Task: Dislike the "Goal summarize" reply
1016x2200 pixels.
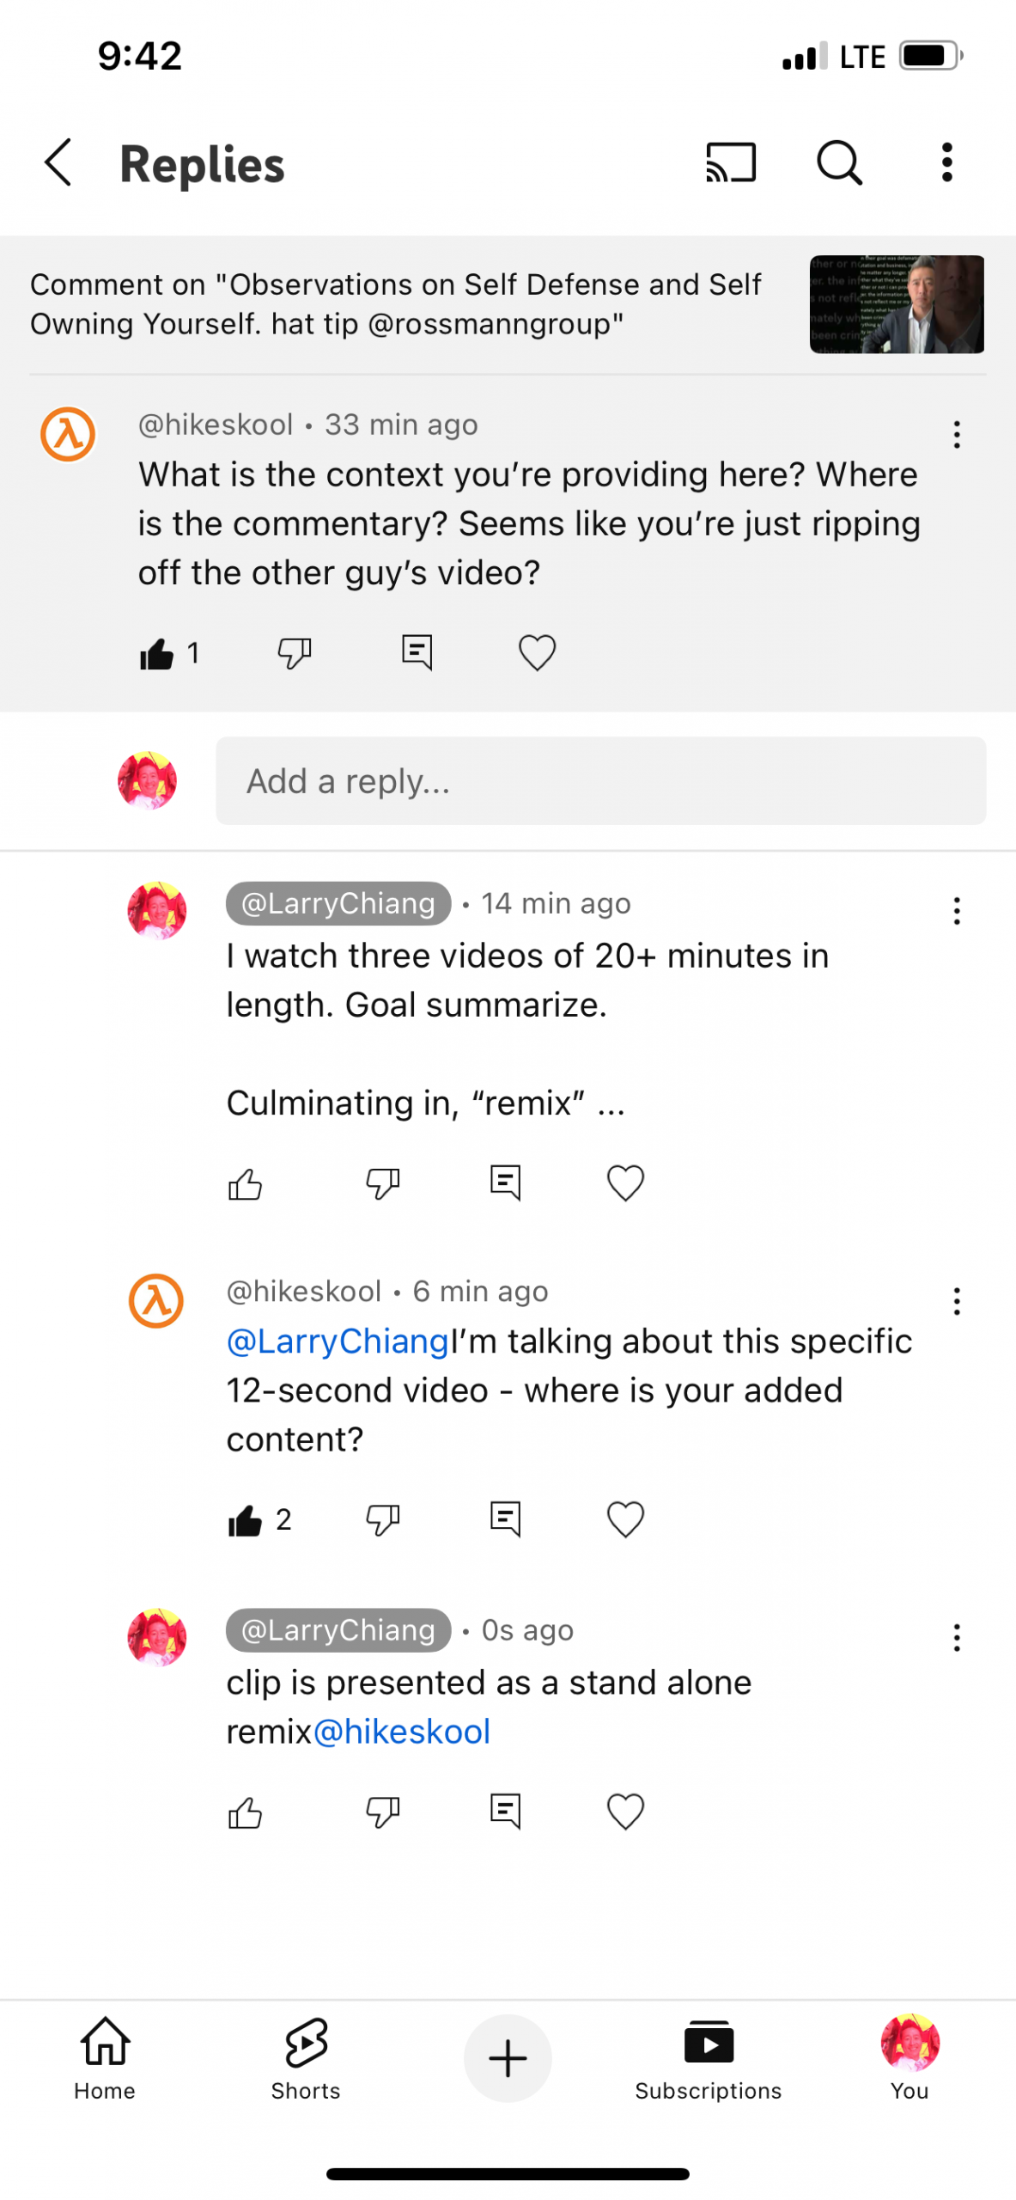Action: [x=382, y=1182]
